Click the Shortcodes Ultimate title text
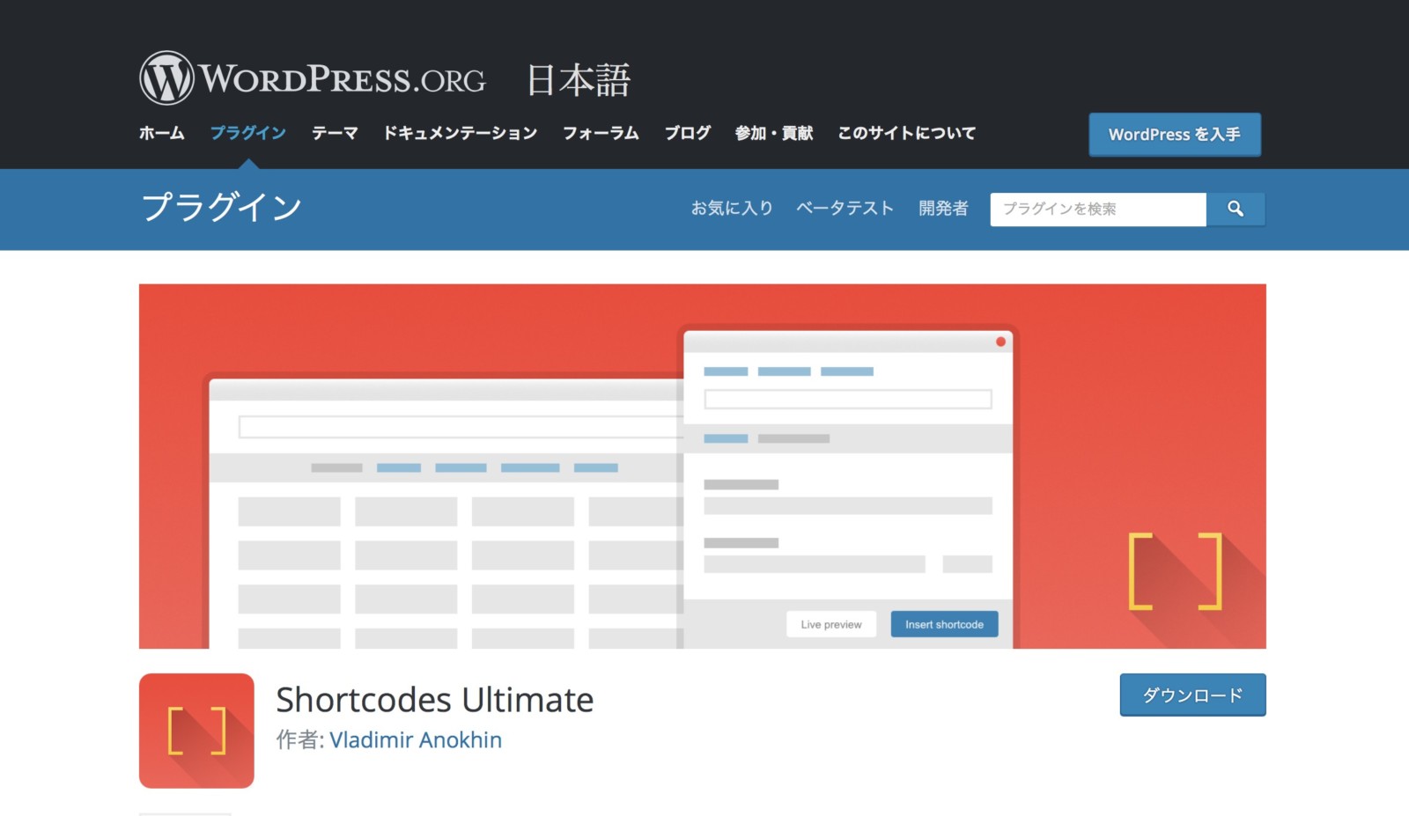The height and width of the screenshot is (816, 1409). 435,700
